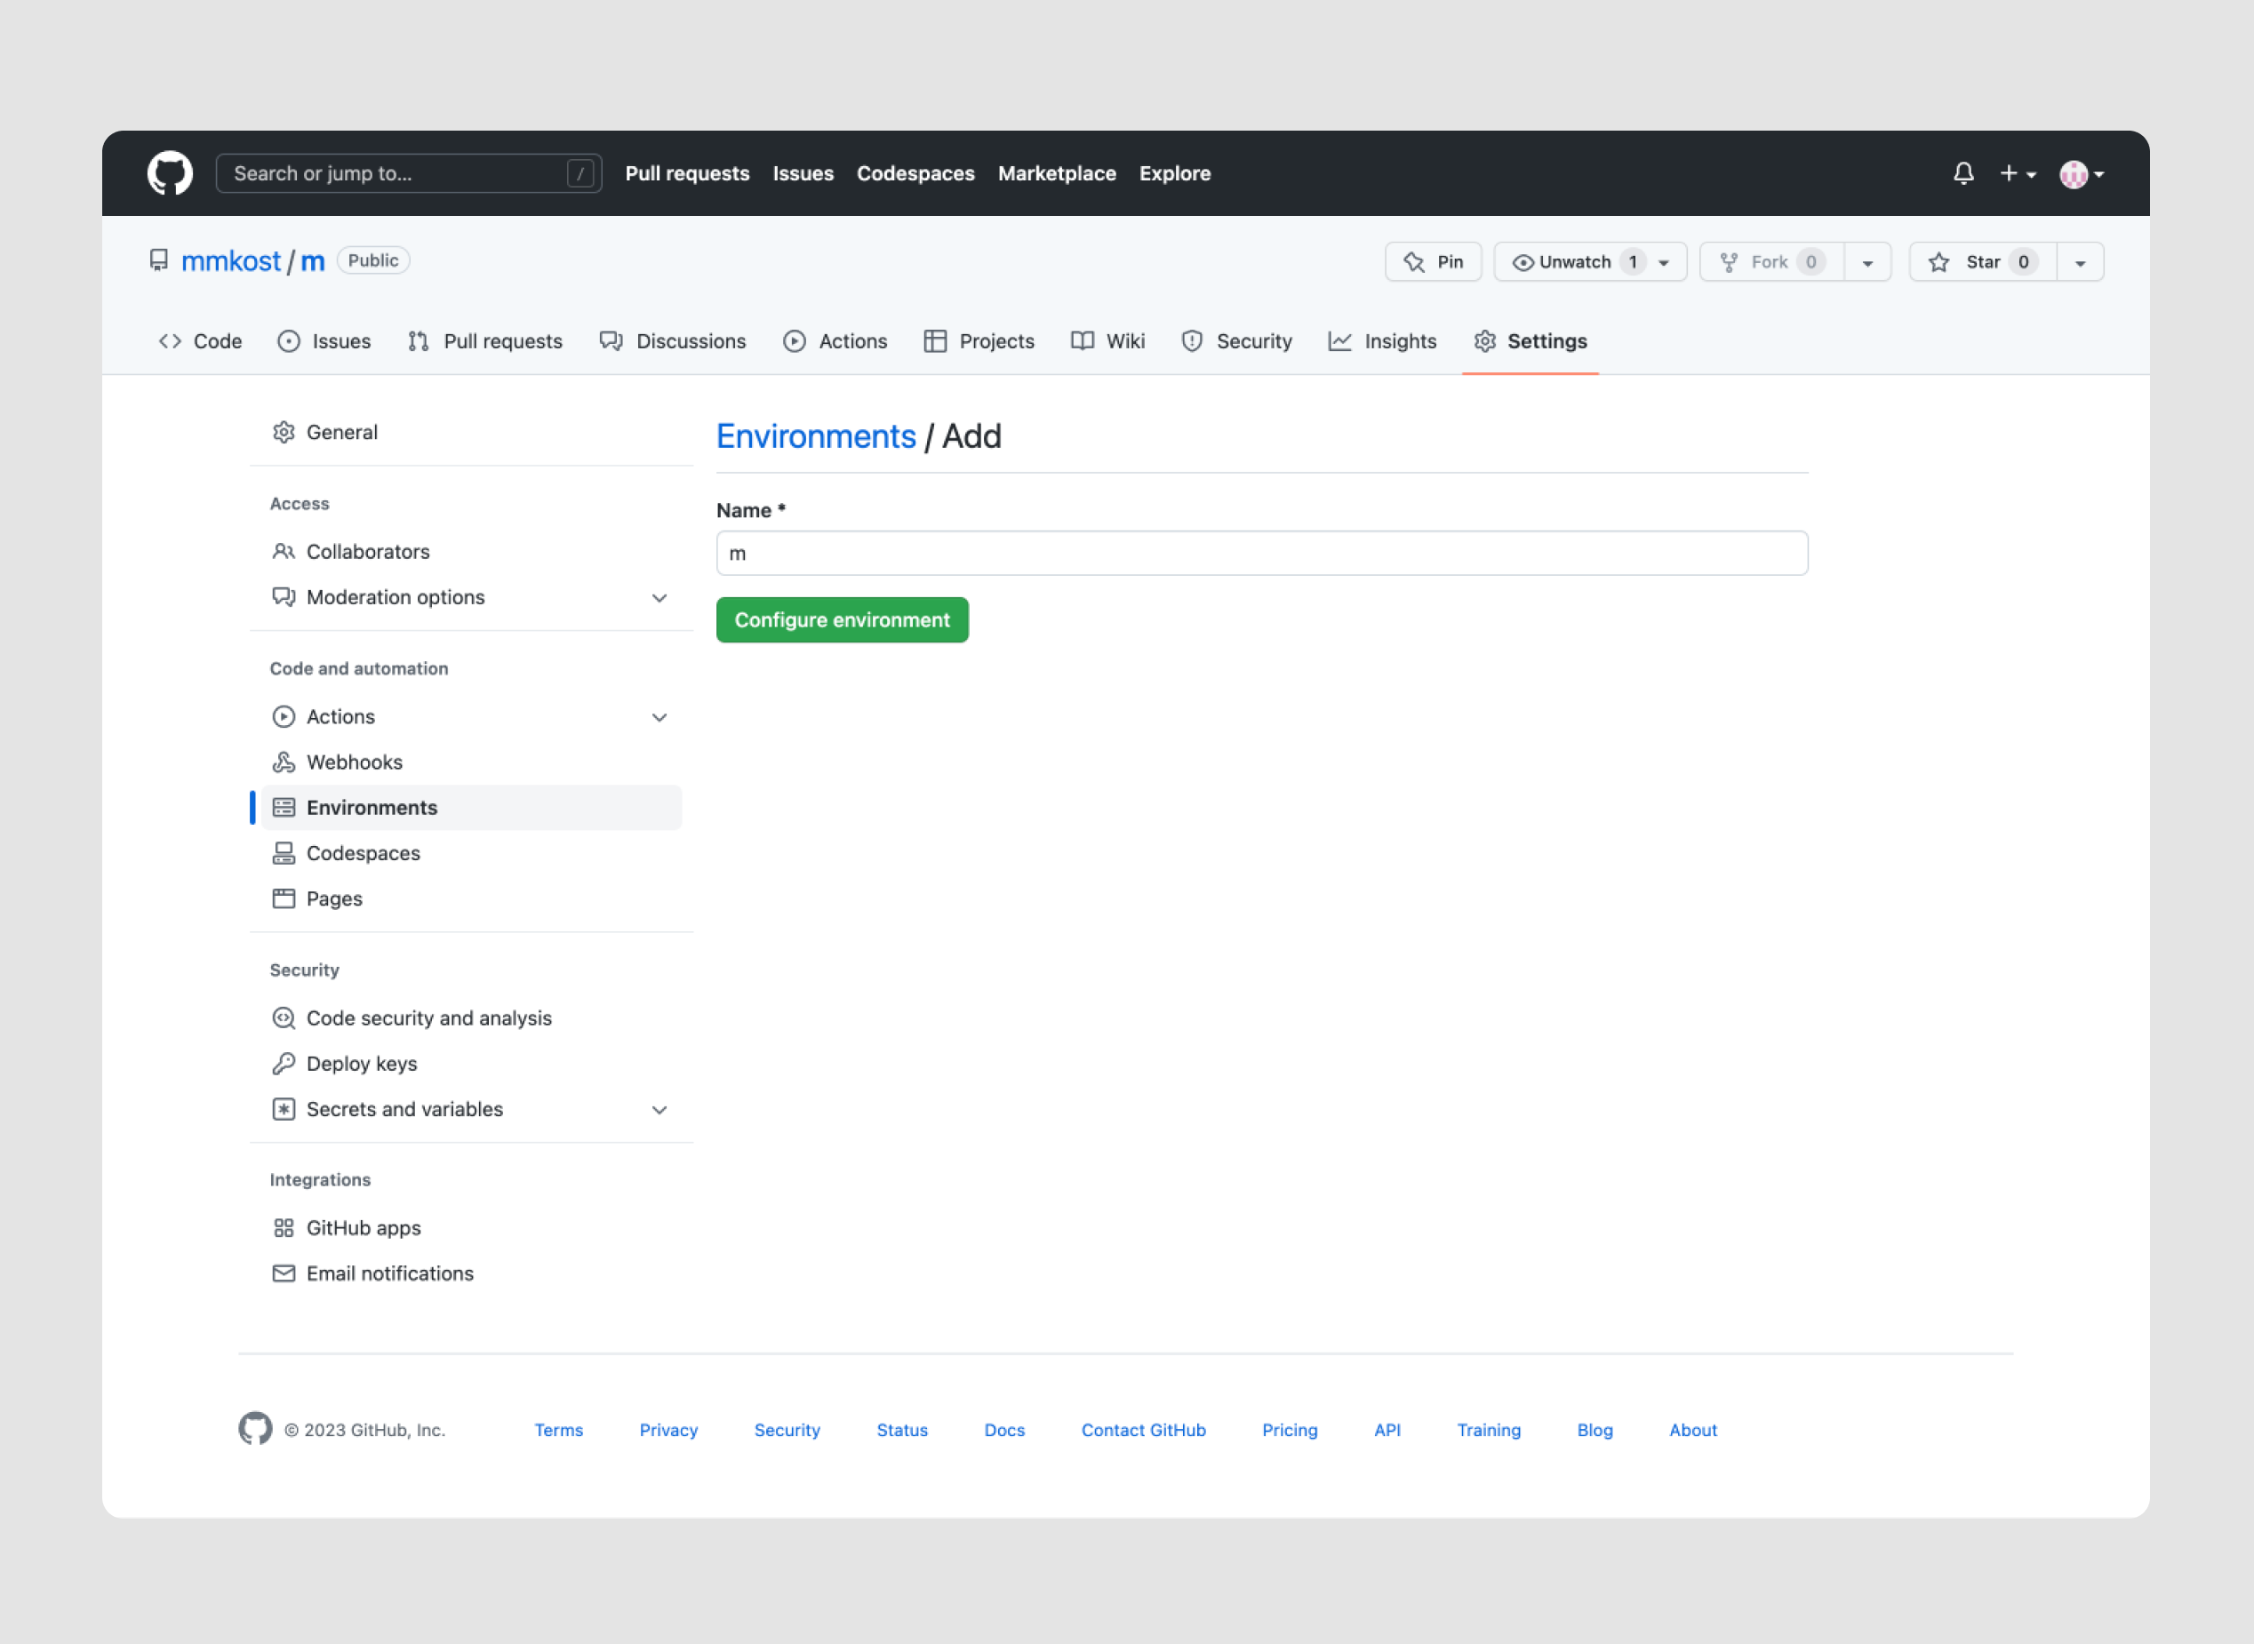Viewport: 2254px width, 1644px height.
Task: Focus the Search or jump to field
Action: (x=408, y=173)
